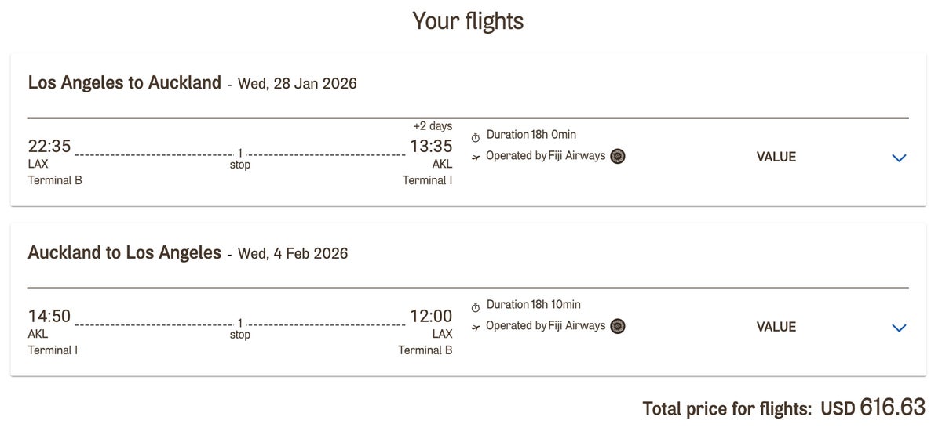Click the Auckland to Los Angeles heading
The image size is (942, 435).
[x=124, y=252]
